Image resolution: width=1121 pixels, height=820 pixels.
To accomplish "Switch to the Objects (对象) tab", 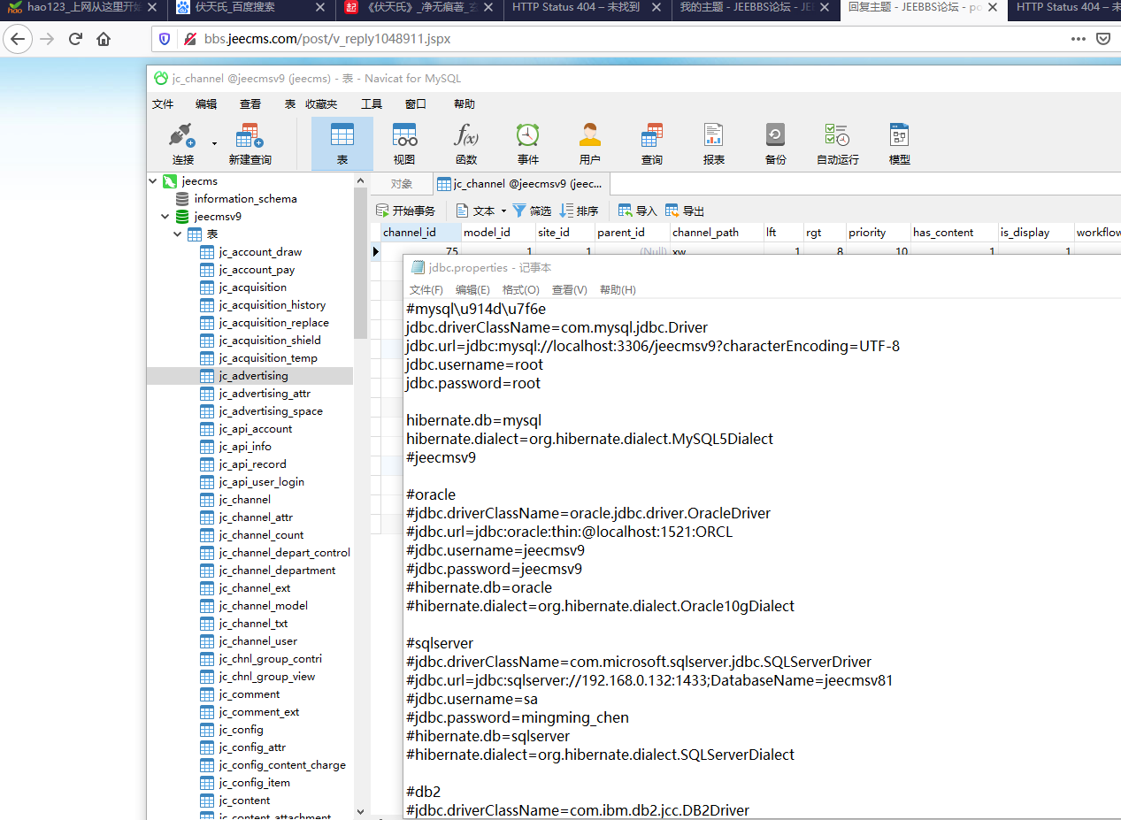I will [x=402, y=184].
